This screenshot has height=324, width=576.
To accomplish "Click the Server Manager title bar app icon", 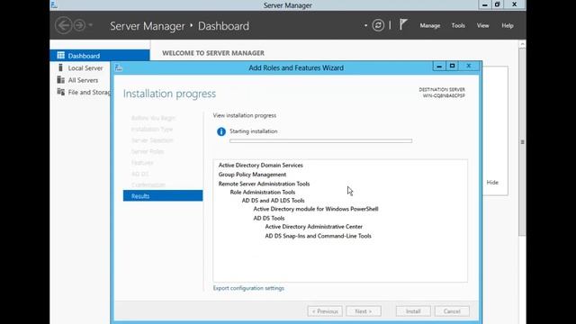I will click(x=54, y=4).
